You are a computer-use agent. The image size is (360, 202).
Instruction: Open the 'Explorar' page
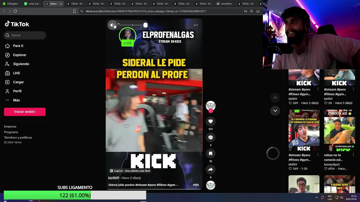pyautogui.click(x=19, y=55)
